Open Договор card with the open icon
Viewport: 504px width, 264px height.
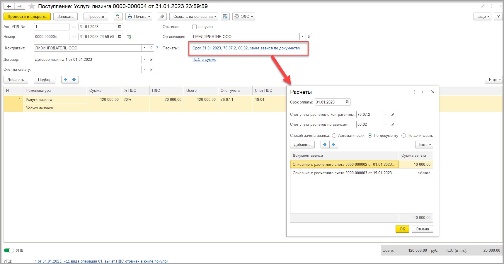(x=151, y=59)
